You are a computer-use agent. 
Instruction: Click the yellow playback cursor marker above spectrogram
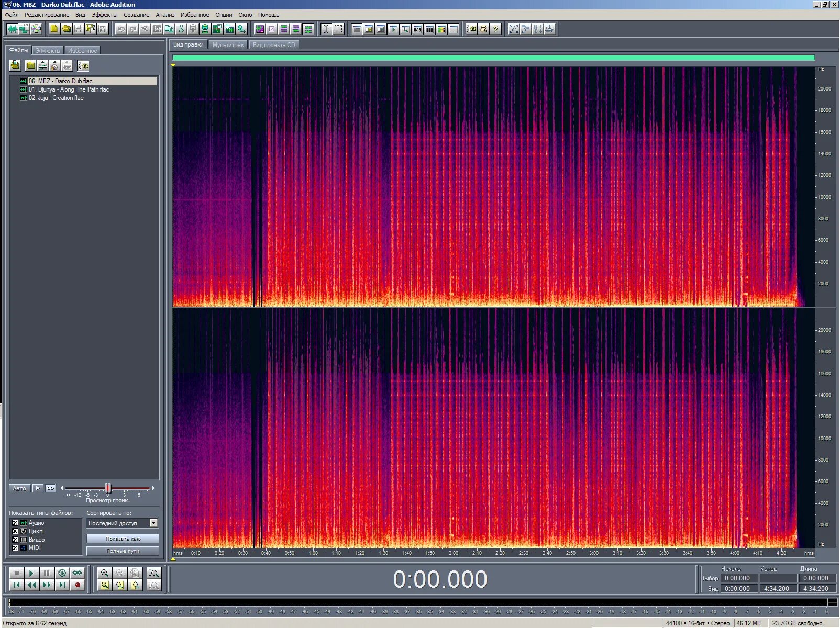(173, 65)
